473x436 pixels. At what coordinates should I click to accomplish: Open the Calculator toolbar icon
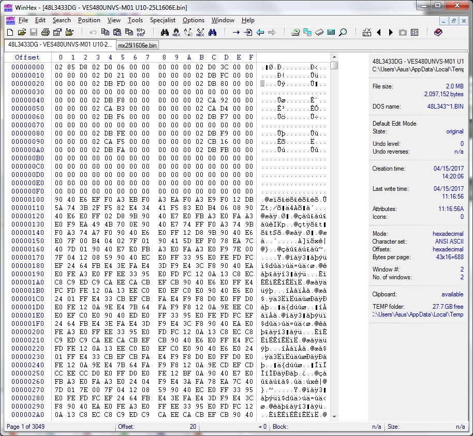click(x=331, y=33)
